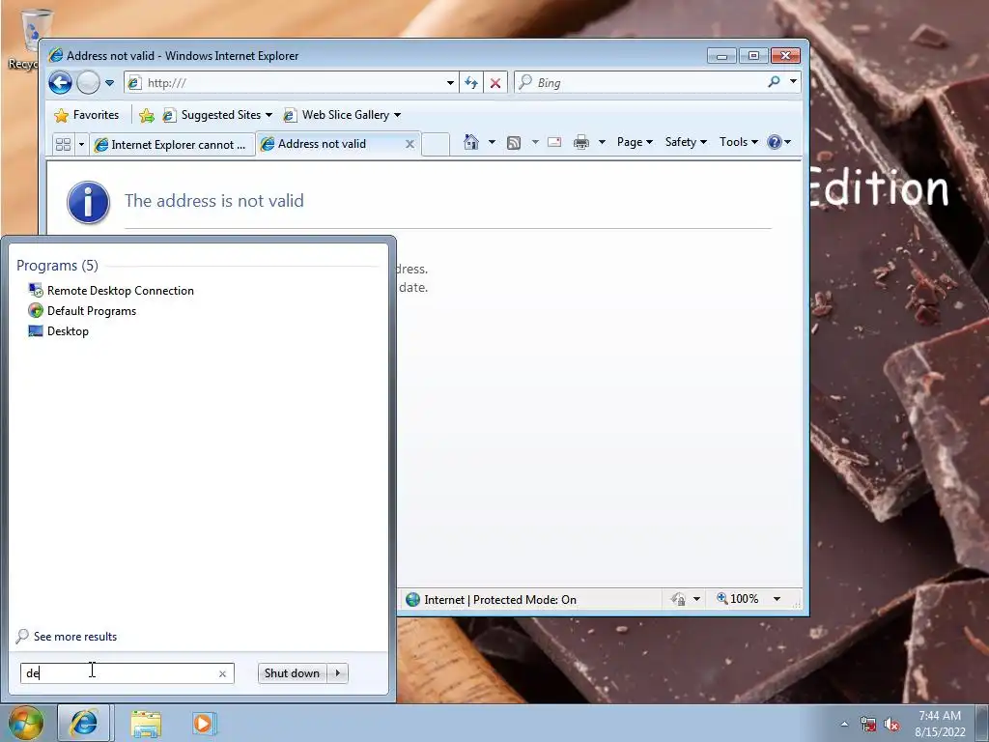Viewport: 989px width, 742px height.
Task: Click the RSS Feeds icon
Action: [514, 143]
